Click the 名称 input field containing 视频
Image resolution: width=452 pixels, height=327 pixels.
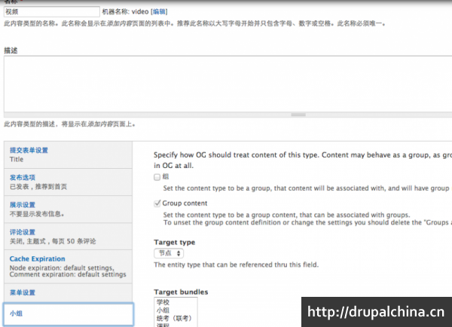(x=52, y=12)
